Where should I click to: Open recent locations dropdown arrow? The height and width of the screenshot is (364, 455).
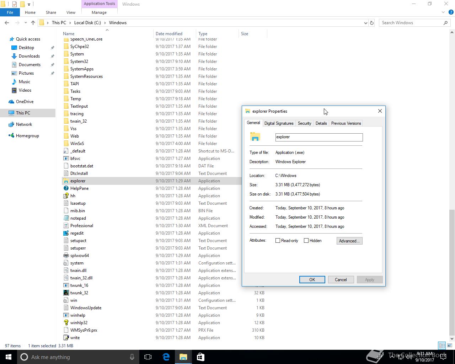pos(26,23)
